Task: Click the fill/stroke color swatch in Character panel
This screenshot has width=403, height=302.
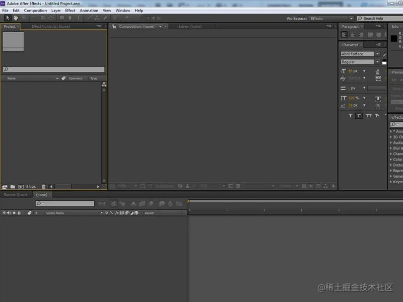Action: click(384, 62)
